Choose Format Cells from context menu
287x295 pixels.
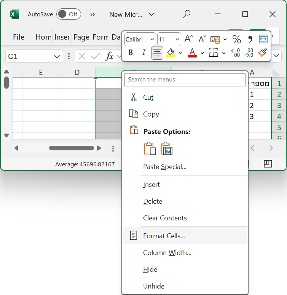point(164,236)
